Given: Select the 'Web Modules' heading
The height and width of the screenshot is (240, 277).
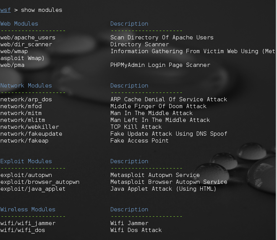Looking at the screenshot, I should click(x=19, y=24).
